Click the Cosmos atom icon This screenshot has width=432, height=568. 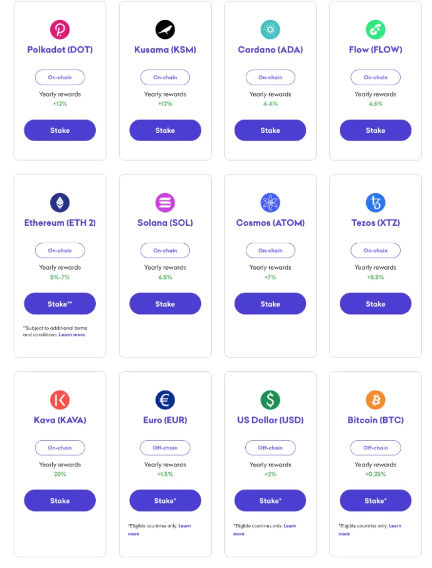[270, 202]
